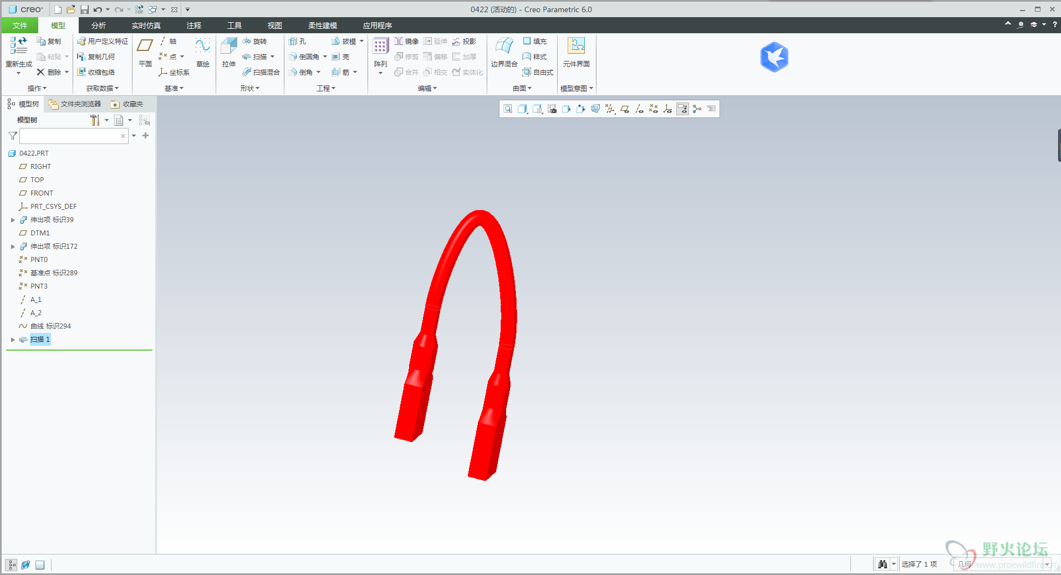Toggle coordinate system display visibility
The height and width of the screenshot is (575, 1061).
[x=668, y=109]
